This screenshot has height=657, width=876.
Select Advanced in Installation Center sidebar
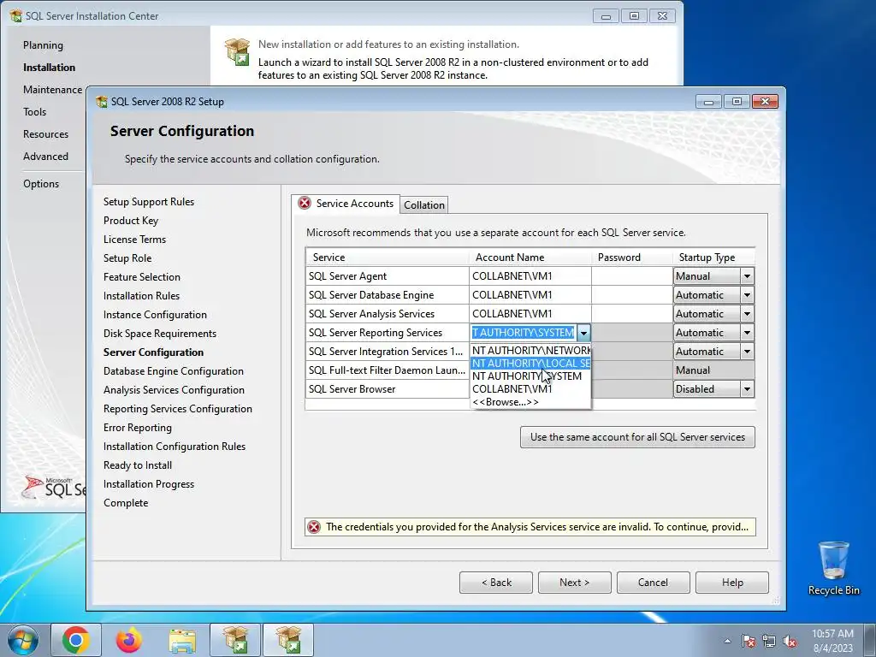point(46,157)
